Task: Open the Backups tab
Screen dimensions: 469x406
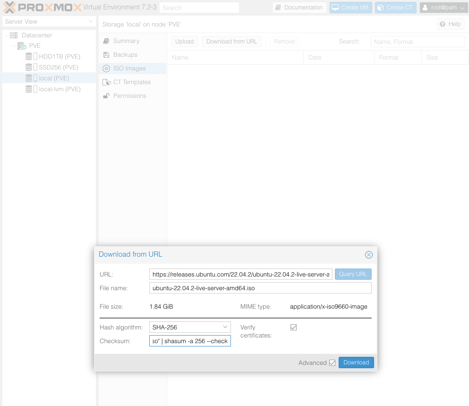Action: pos(133,55)
